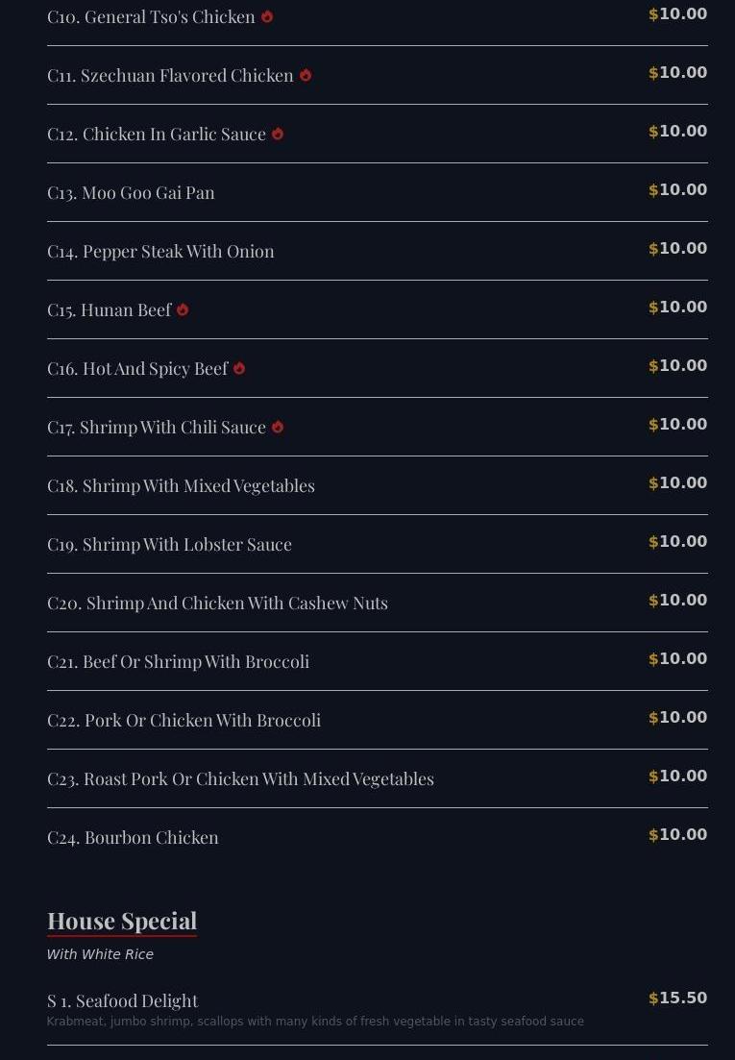This screenshot has height=1060, width=735.
Task: Click the House Special section heading
Action: click(122, 921)
